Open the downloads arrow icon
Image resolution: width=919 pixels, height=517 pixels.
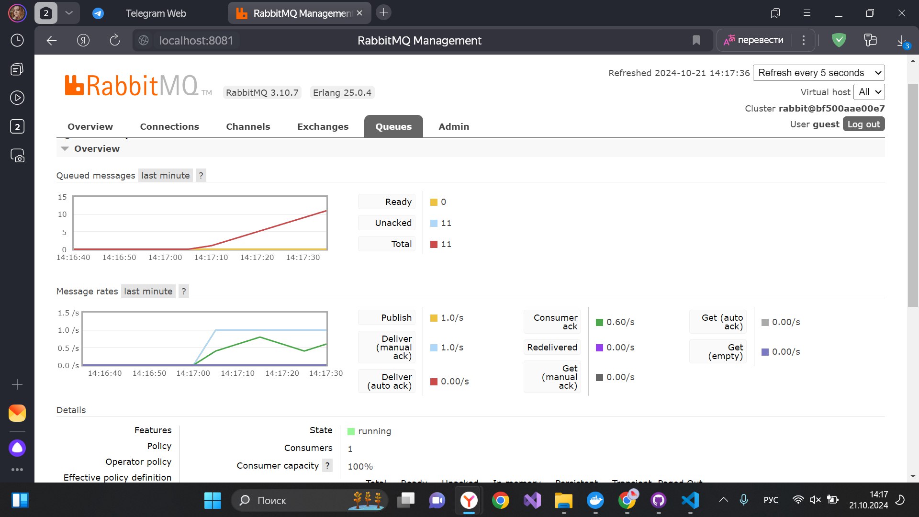click(x=902, y=41)
